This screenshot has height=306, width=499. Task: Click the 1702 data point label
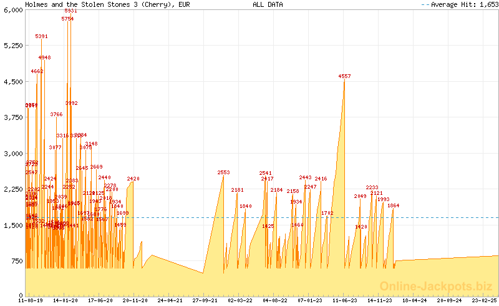pos(327,213)
